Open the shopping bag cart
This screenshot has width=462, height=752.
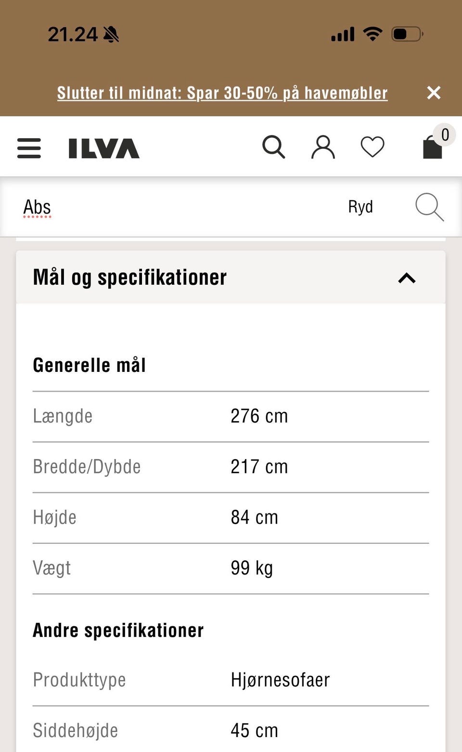click(432, 148)
